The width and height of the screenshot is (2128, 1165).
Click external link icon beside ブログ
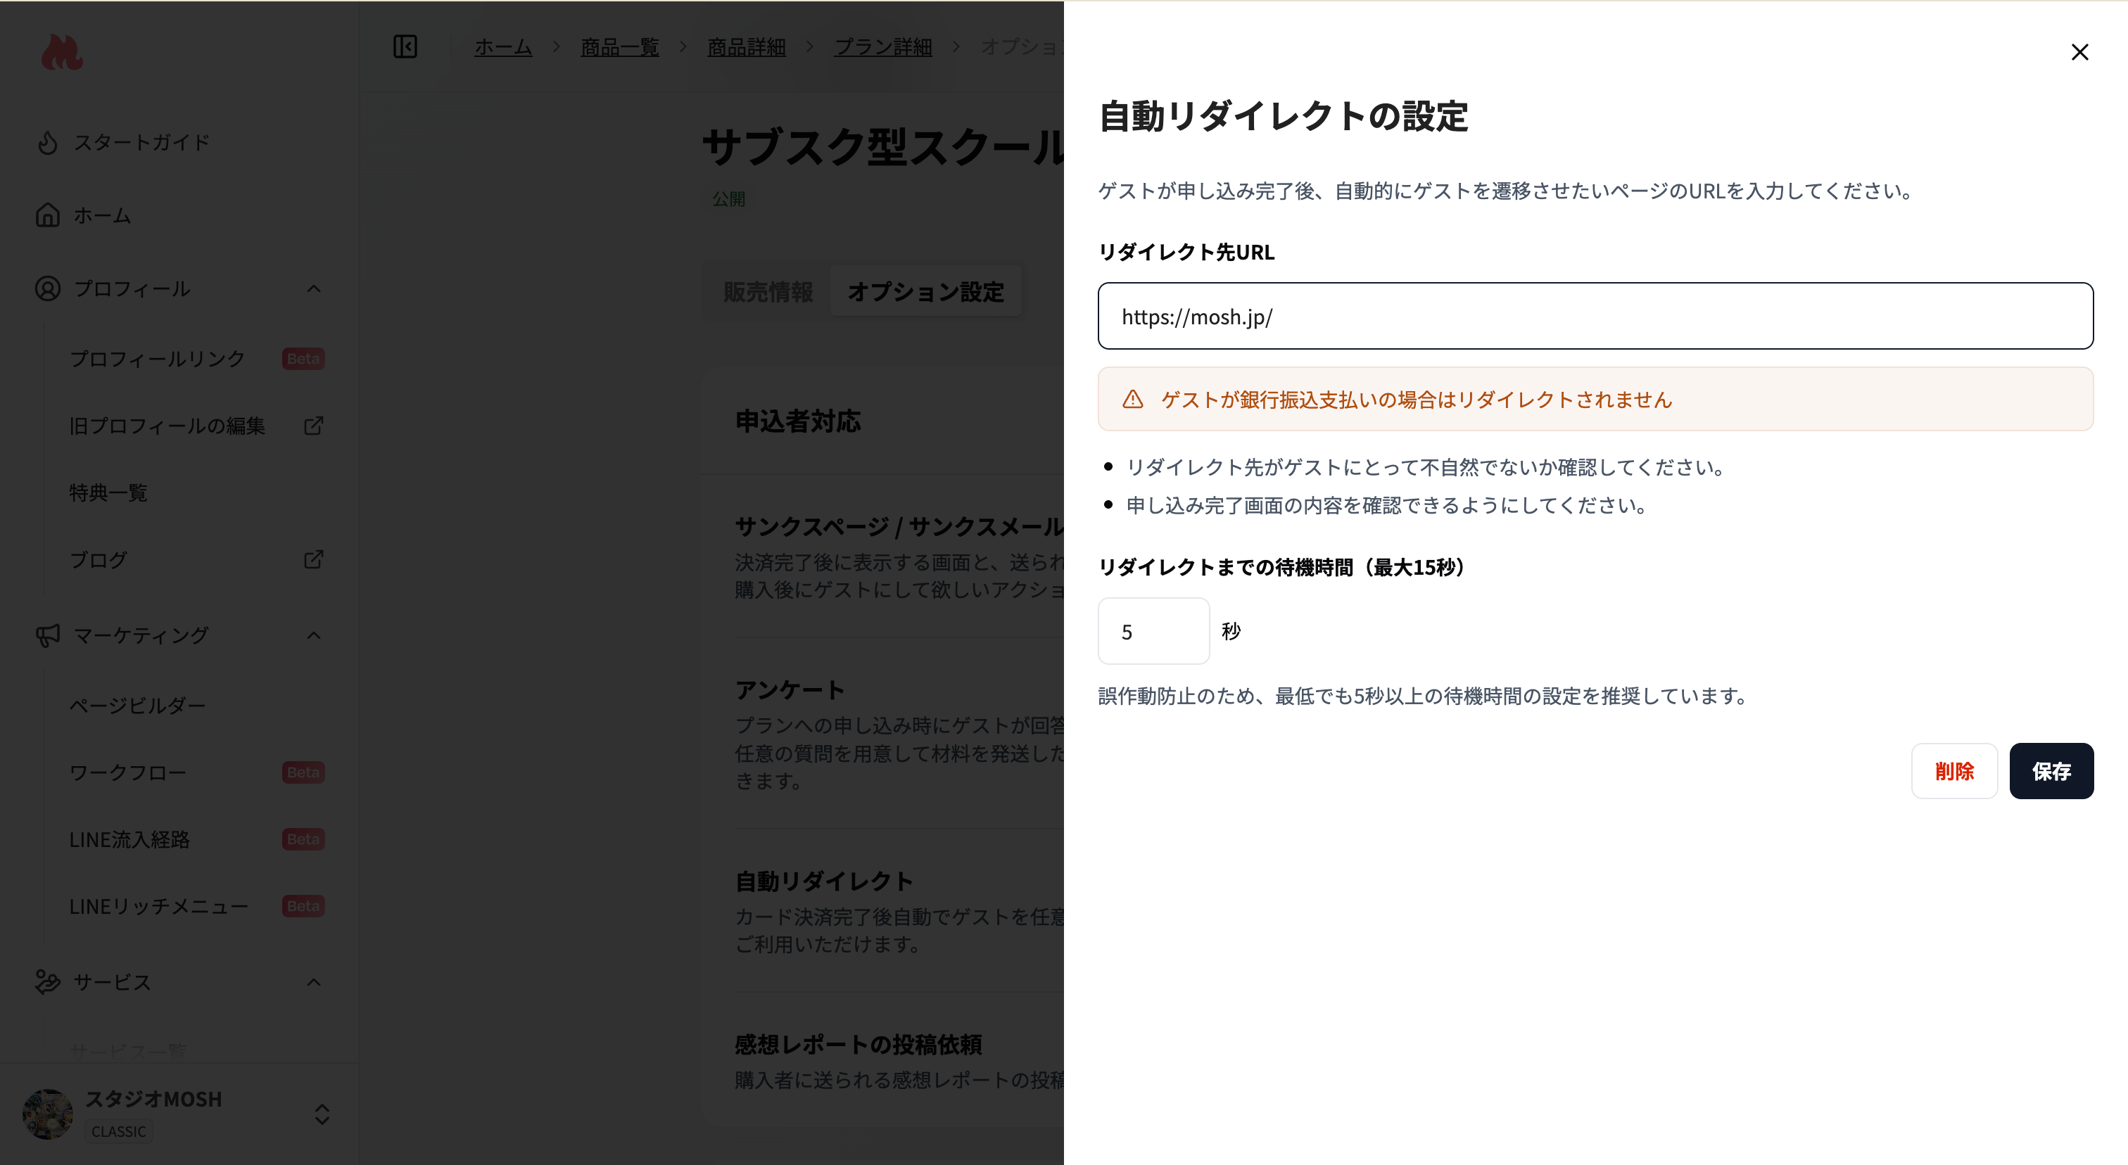[313, 559]
